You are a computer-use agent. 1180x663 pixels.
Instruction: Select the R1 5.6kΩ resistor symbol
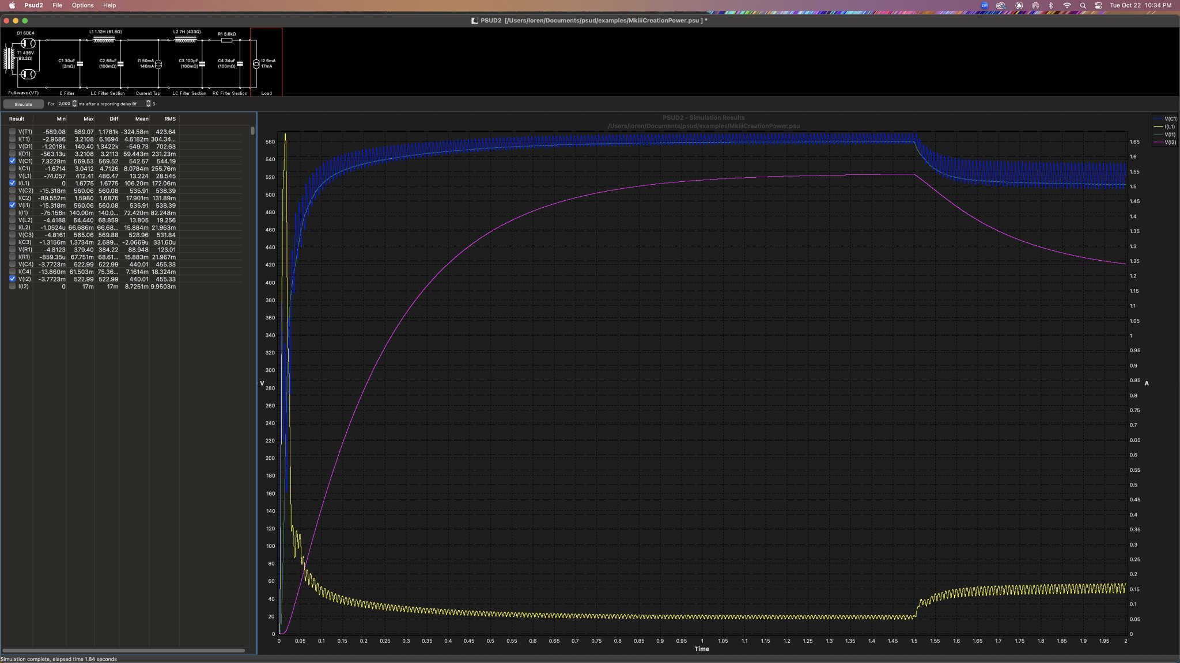(x=227, y=40)
